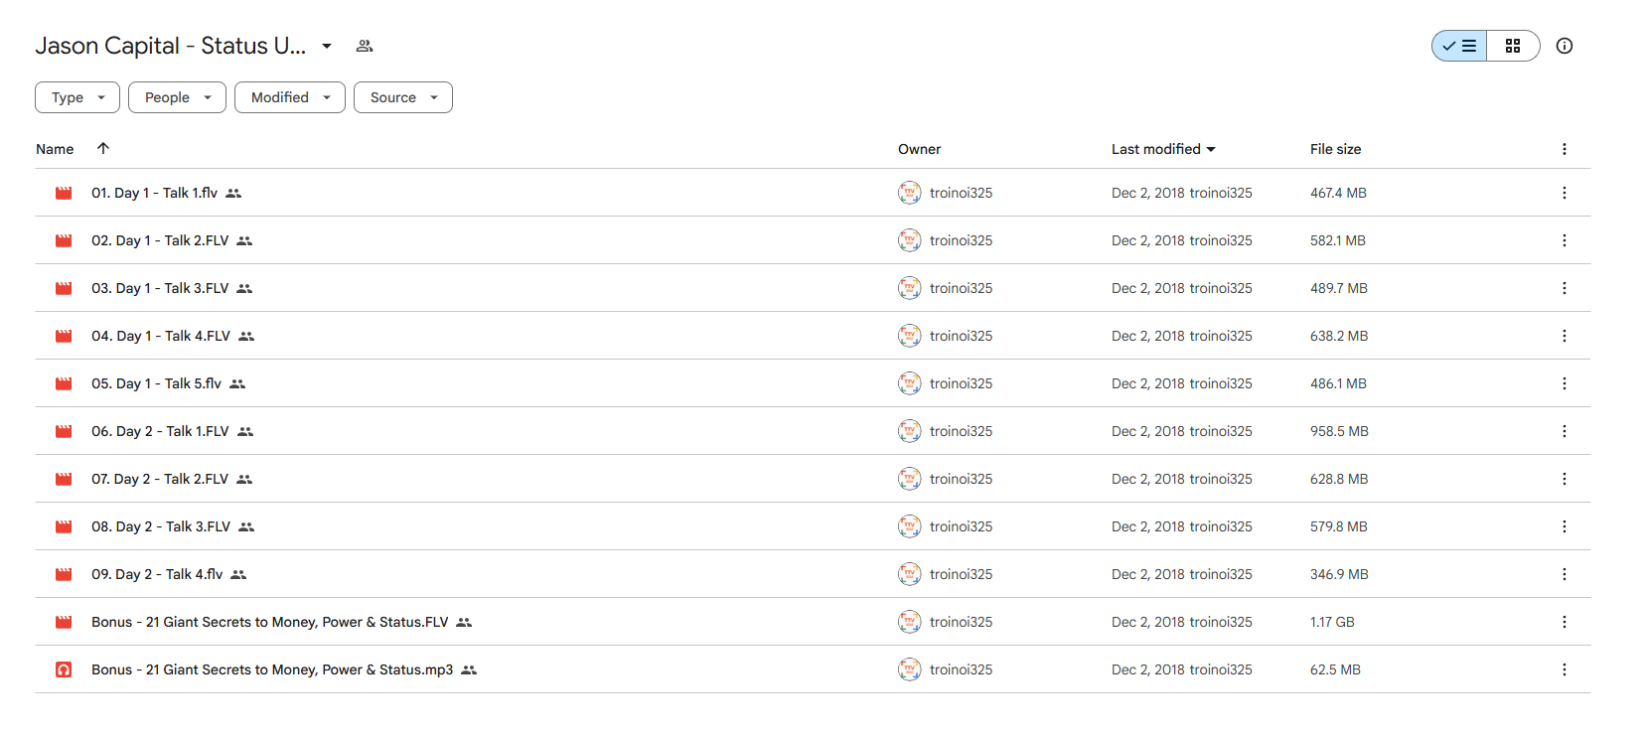Expand the Type filter dropdown
This screenshot has height=741, width=1645.
(77, 97)
